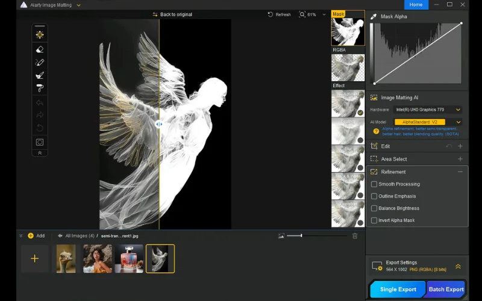Screen dimensions: 482x301
Task: Open the Hardware dropdown (Intel UHD Graphics)
Action: tap(427, 110)
